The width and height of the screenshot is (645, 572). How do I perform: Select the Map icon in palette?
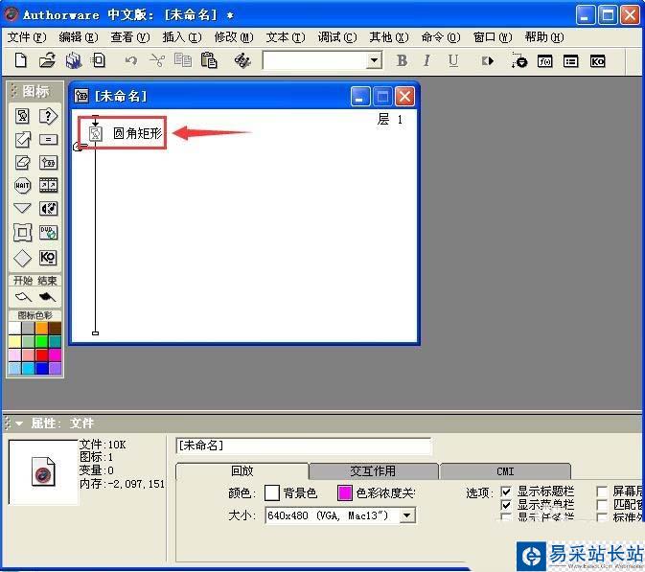click(x=48, y=163)
